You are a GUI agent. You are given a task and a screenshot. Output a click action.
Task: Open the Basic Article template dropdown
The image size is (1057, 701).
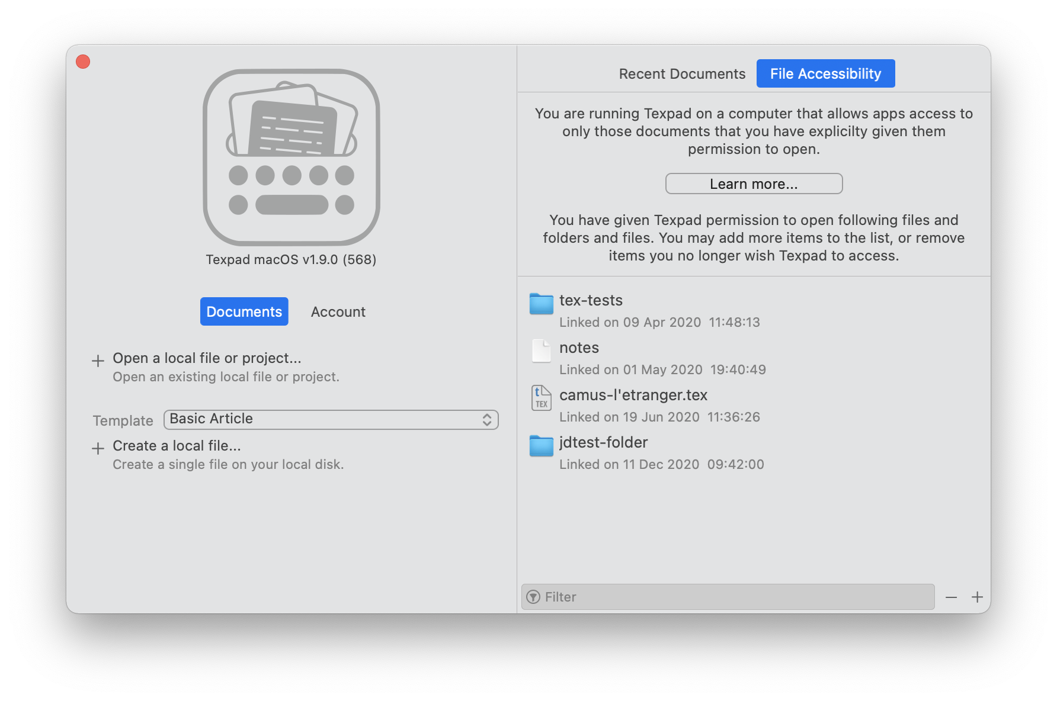click(x=331, y=419)
